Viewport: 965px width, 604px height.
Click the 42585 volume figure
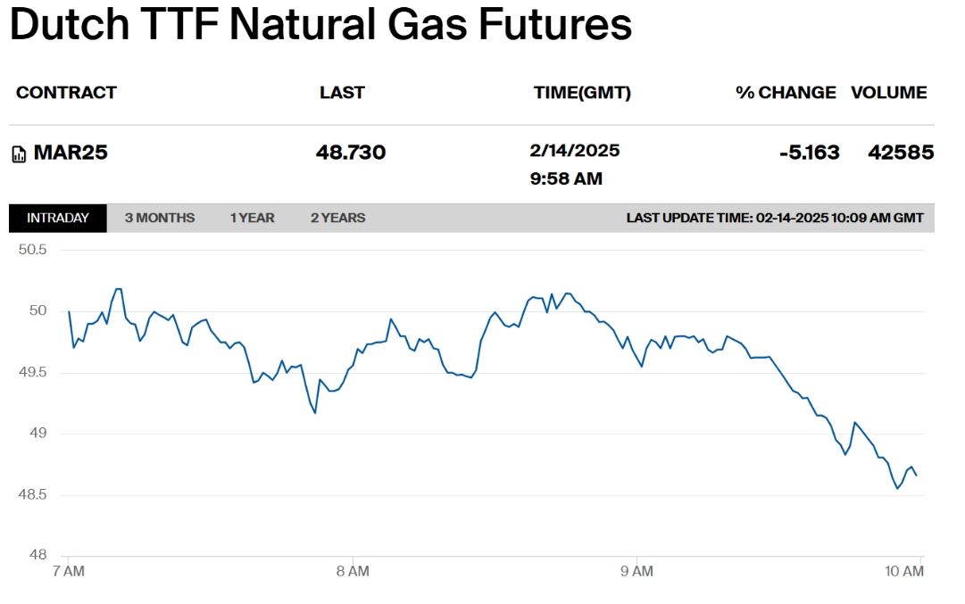(901, 152)
